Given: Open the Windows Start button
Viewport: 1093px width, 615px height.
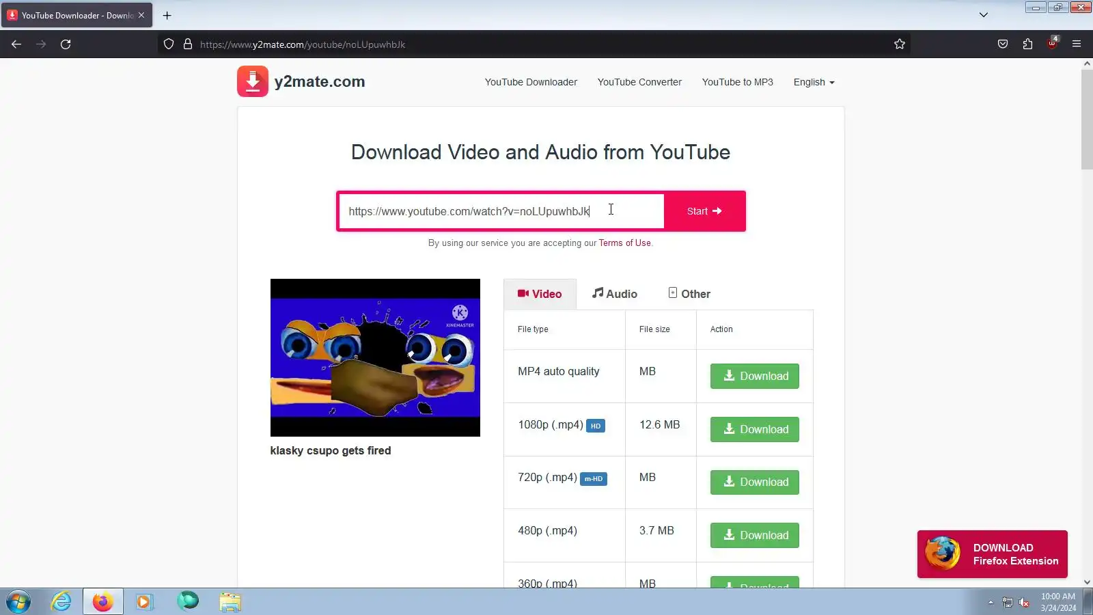Looking at the screenshot, I should point(18,602).
